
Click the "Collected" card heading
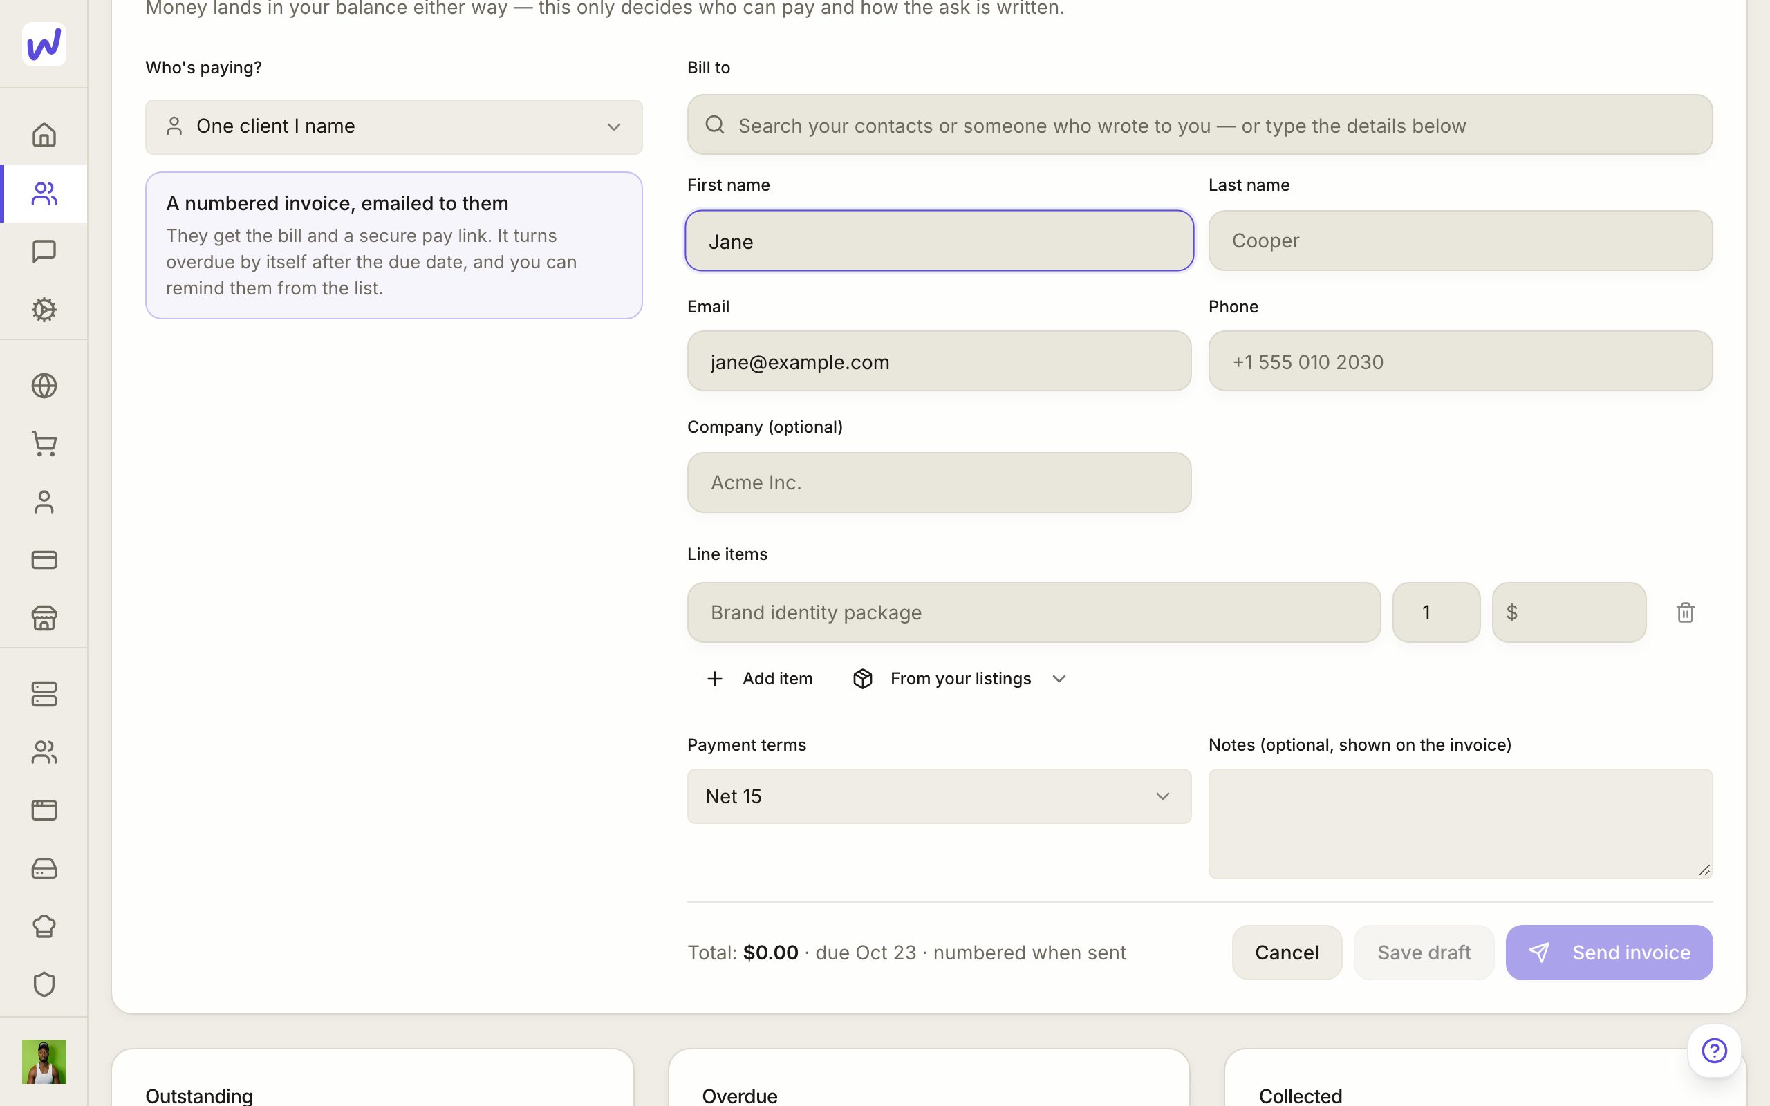(x=1301, y=1096)
